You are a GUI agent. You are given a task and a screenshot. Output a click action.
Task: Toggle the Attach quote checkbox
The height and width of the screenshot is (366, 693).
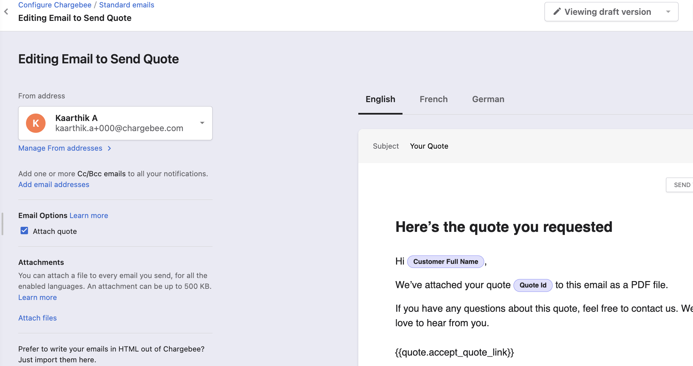(24, 231)
